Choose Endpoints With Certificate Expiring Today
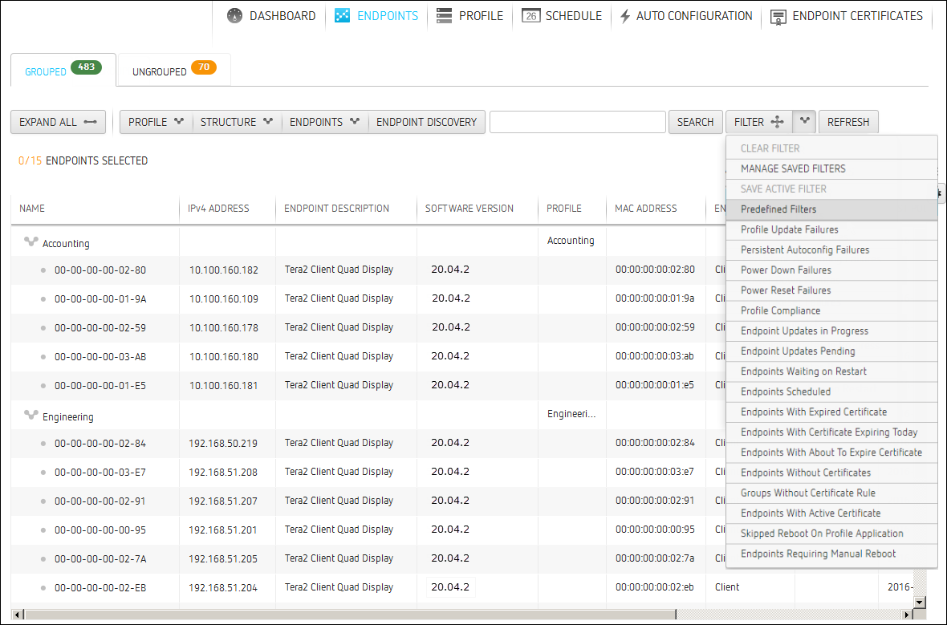Viewport: 947px width, 625px height. click(x=831, y=432)
